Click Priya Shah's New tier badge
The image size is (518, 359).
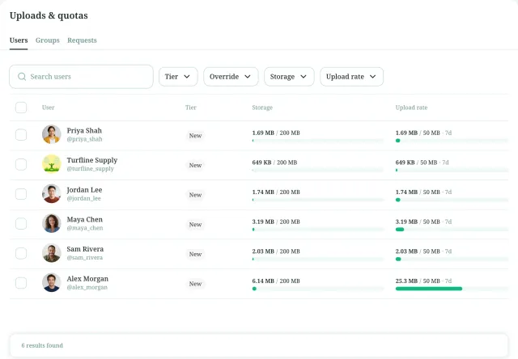coord(195,136)
